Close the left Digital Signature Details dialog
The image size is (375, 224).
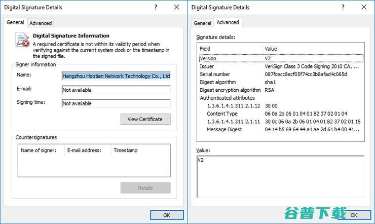176,7
